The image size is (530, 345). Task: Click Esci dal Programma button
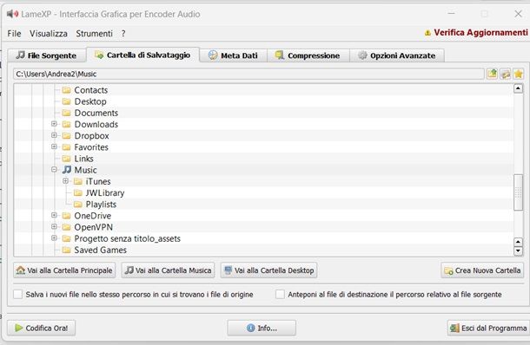488,328
